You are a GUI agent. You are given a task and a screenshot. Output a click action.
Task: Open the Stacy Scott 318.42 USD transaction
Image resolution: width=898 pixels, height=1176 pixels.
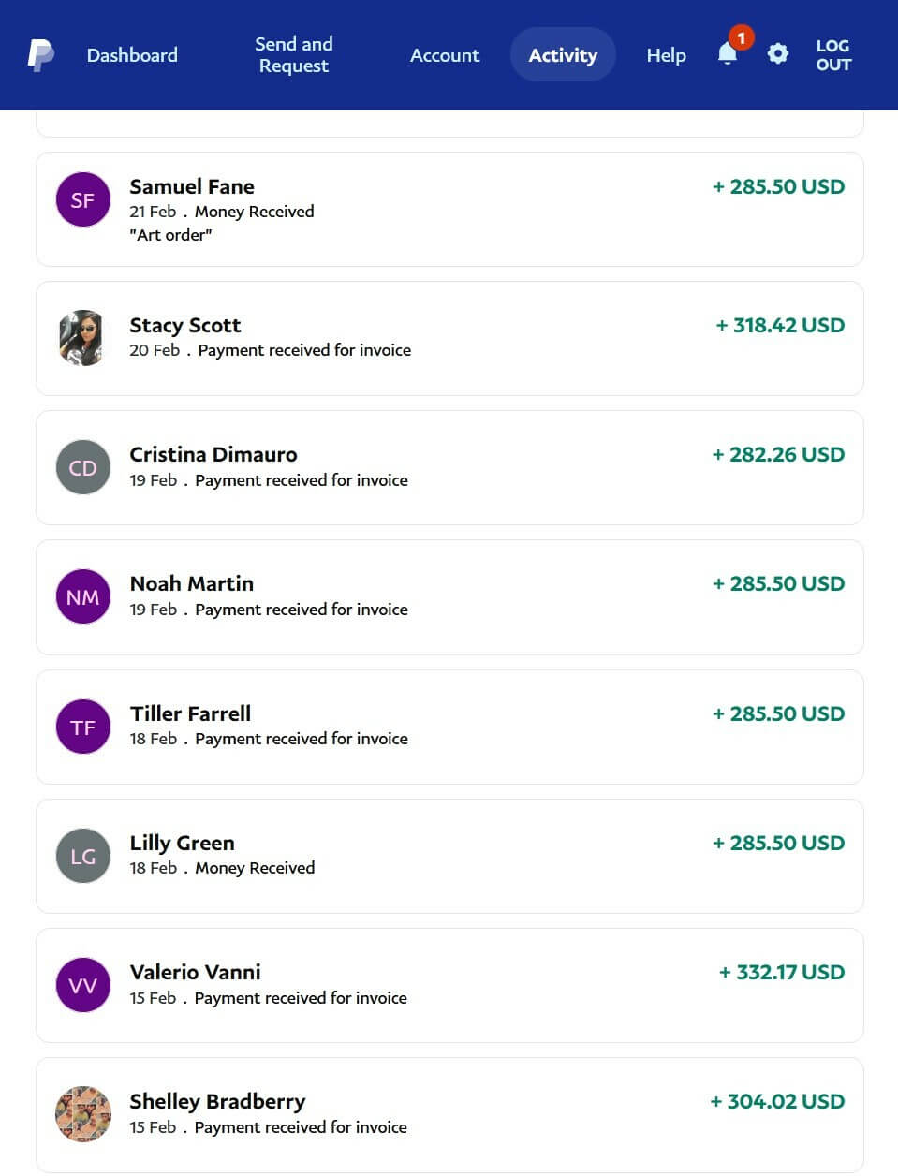click(x=779, y=325)
